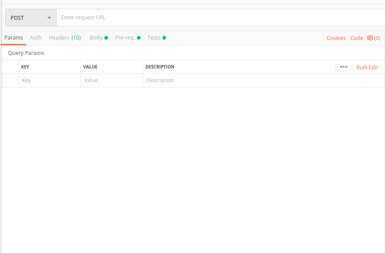The width and height of the screenshot is (385, 253).
Task: Open the three-dots column options menu
Action: pos(343,67)
